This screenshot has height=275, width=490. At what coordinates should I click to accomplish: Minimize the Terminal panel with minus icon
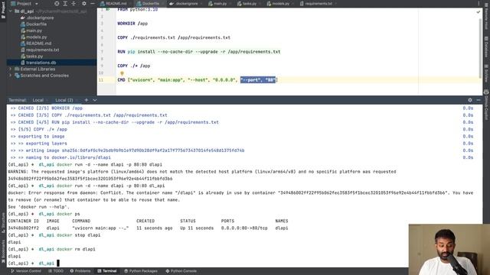click(x=479, y=100)
